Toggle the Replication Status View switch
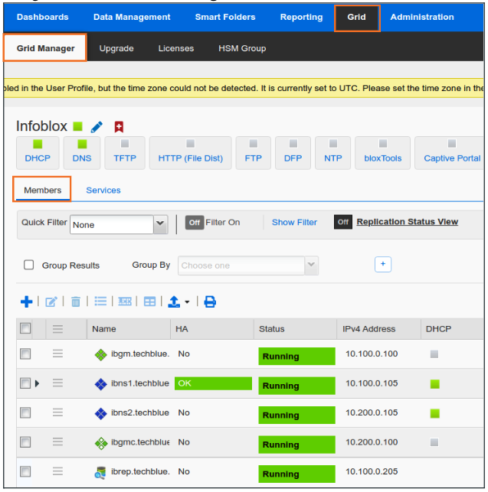Image resolution: width=488 pixels, height=492 pixels. coord(342,222)
